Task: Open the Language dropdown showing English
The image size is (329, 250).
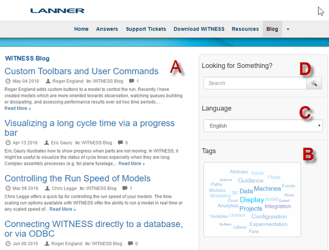Action: point(263,126)
